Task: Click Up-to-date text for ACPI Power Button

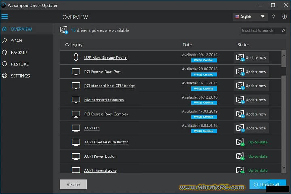Action: coord(257,156)
